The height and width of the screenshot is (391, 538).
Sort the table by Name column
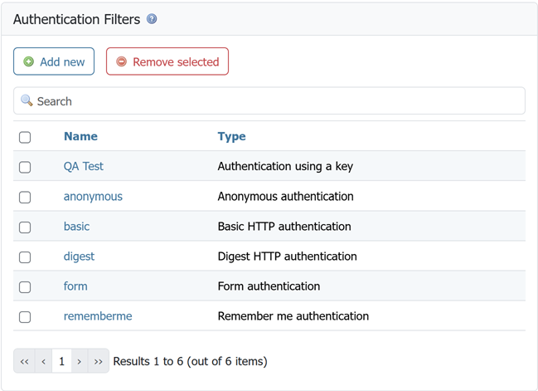pyautogui.click(x=80, y=136)
